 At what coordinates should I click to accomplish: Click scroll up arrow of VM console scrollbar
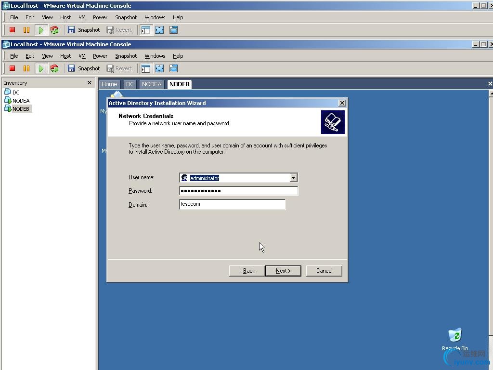pos(491,94)
